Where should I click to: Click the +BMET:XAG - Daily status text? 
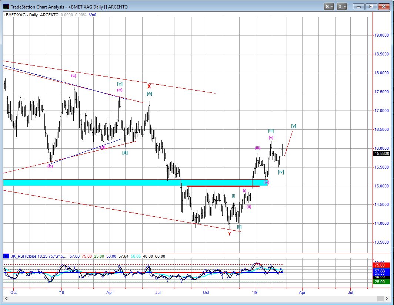pyautogui.click(x=21, y=15)
